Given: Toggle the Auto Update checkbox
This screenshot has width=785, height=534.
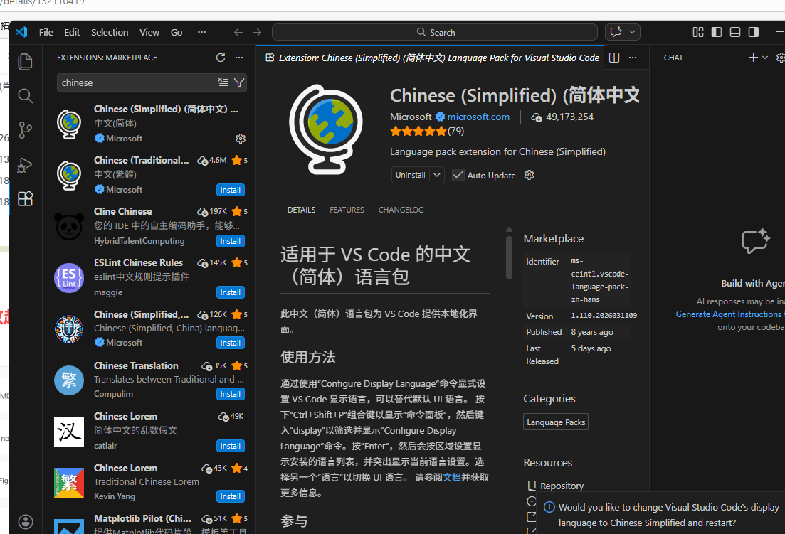Looking at the screenshot, I should 458,175.
